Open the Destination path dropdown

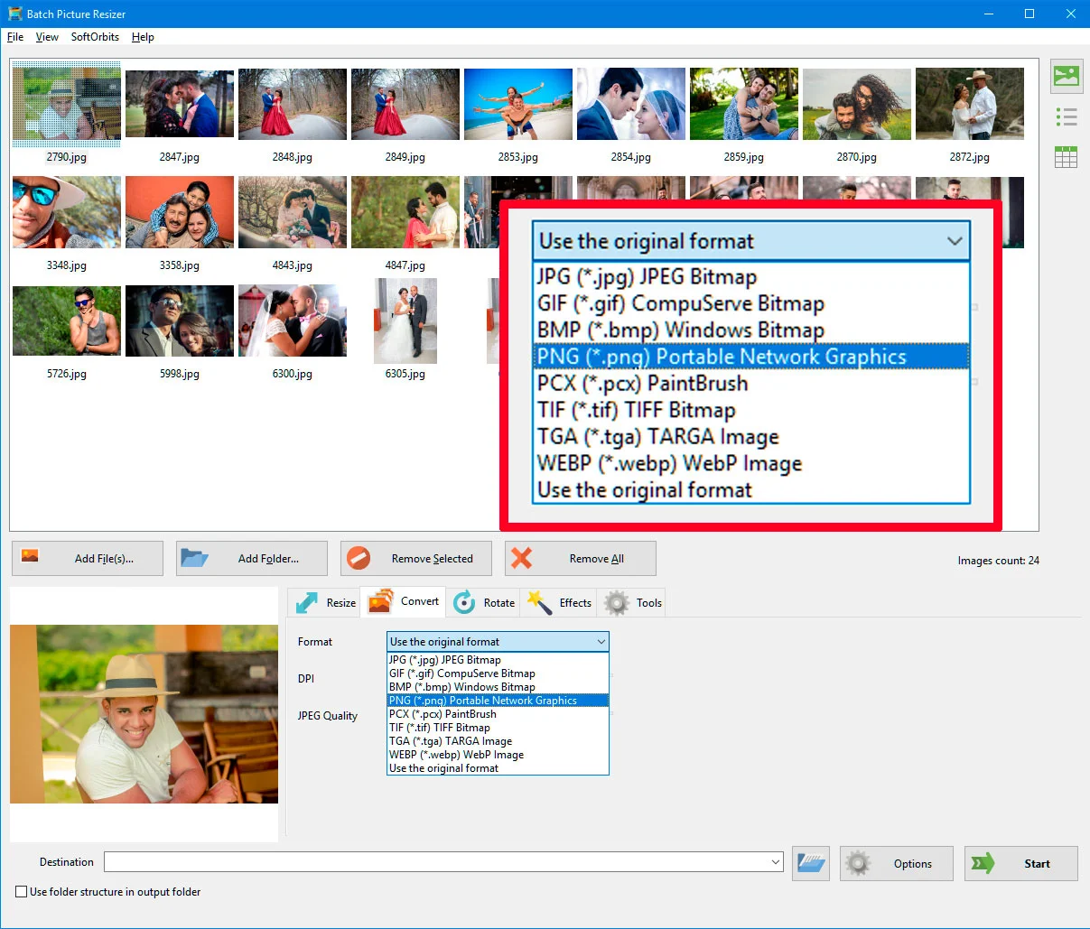coord(775,862)
